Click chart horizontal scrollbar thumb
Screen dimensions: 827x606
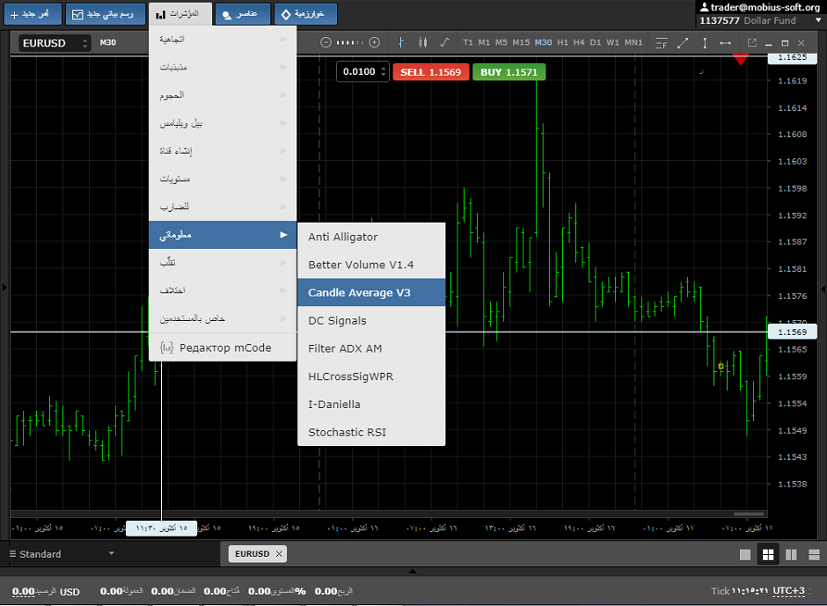click(749, 514)
